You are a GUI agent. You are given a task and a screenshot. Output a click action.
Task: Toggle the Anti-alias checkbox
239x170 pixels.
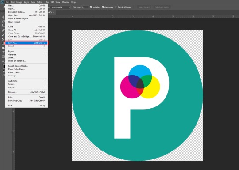91,7
